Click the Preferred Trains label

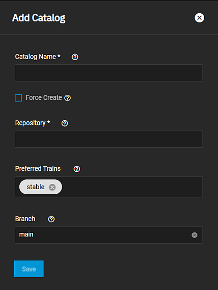[38, 169]
